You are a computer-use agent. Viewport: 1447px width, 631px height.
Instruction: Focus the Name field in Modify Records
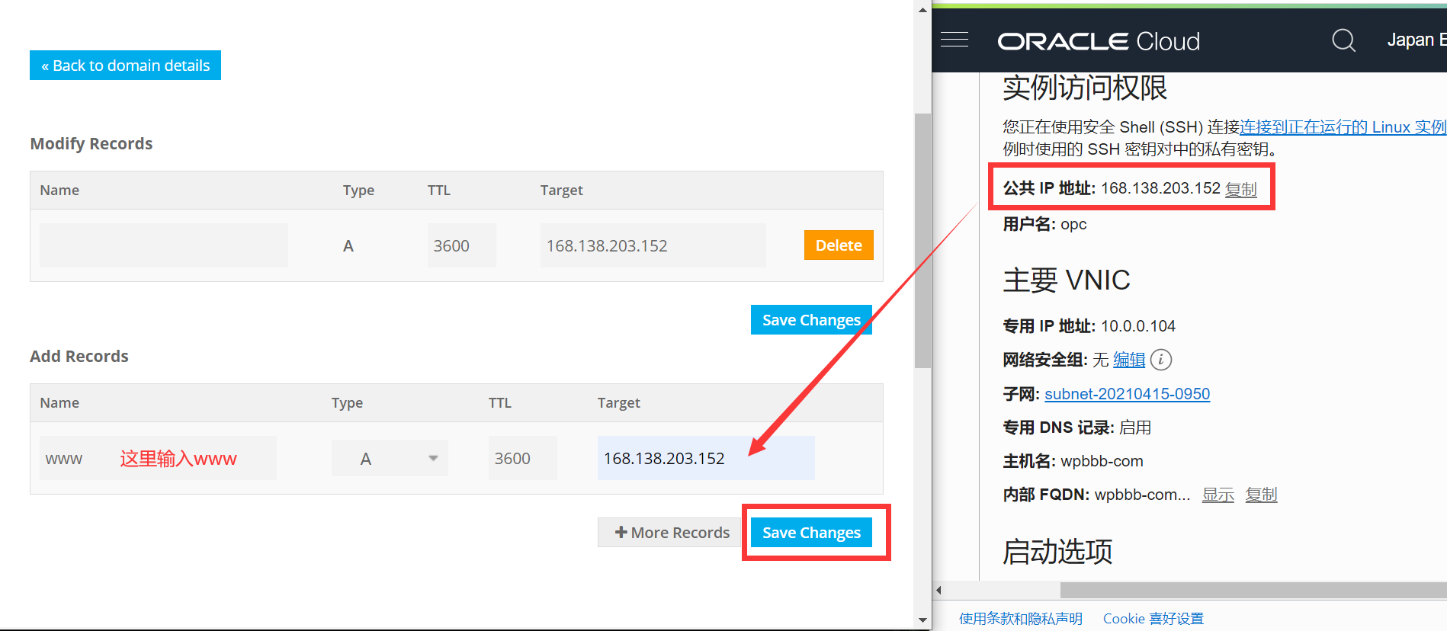(164, 245)
